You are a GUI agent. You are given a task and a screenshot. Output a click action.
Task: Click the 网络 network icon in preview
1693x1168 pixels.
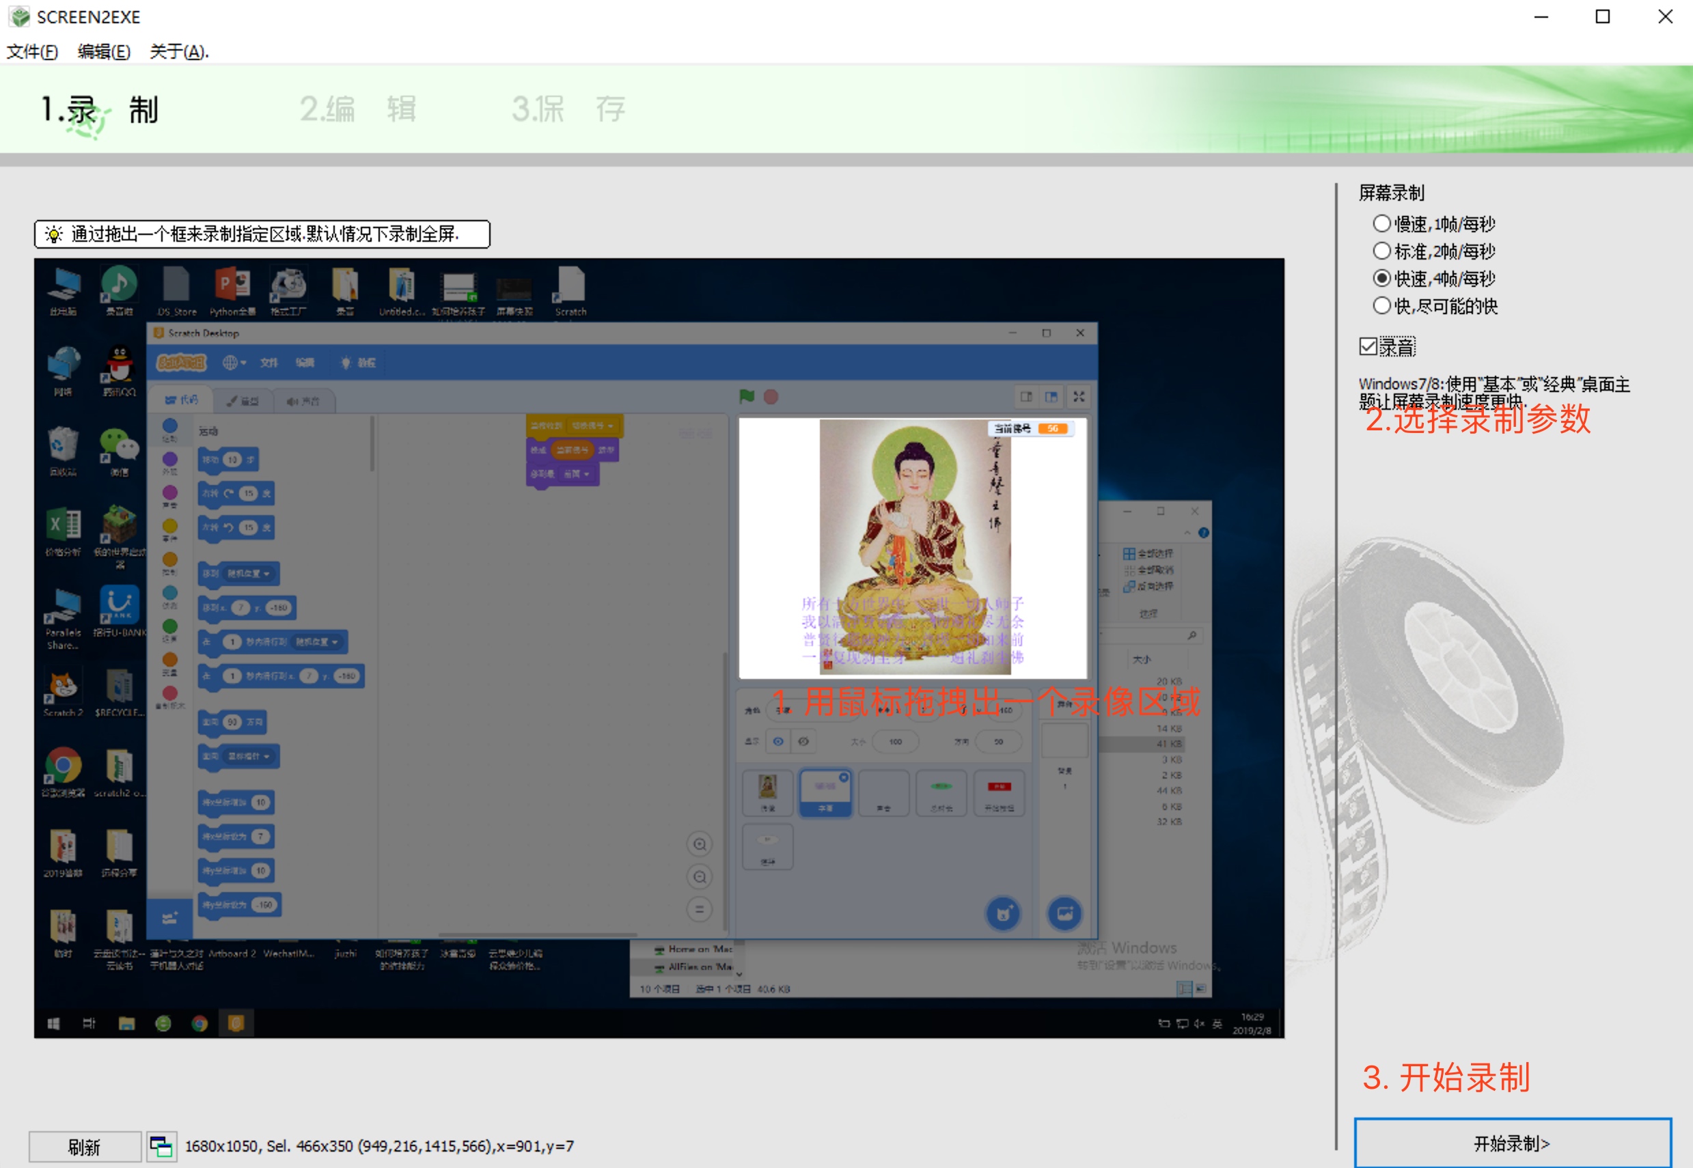tap(63, 371)
